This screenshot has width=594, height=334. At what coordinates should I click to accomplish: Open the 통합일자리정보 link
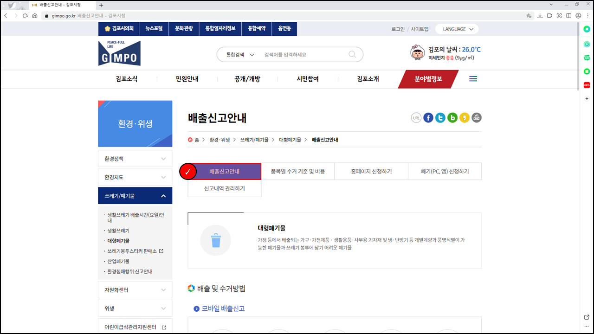(x=220, y=29)
